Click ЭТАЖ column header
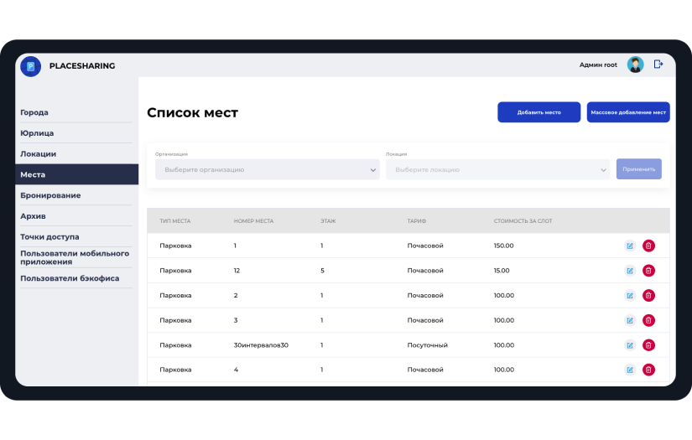Image resolution: width=692 pixels, height=440 pixels. [328, 221]
